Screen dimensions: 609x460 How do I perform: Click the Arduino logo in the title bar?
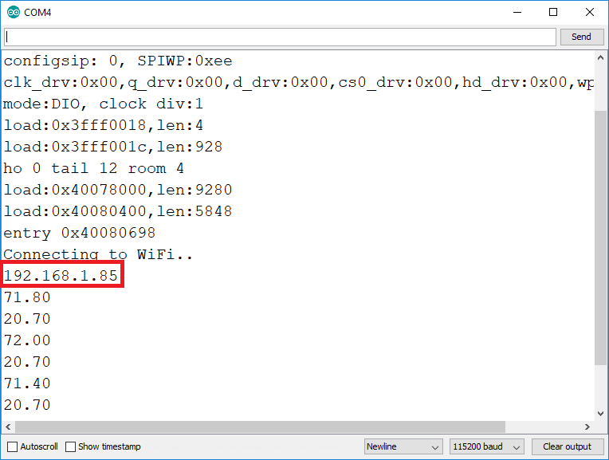point(12,12)
